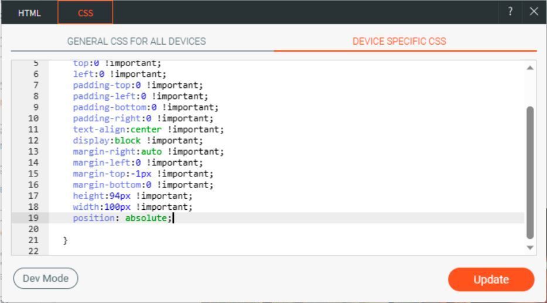547x303 pixels.
Task: Click the closing brace on line 21
Action: 65,240
